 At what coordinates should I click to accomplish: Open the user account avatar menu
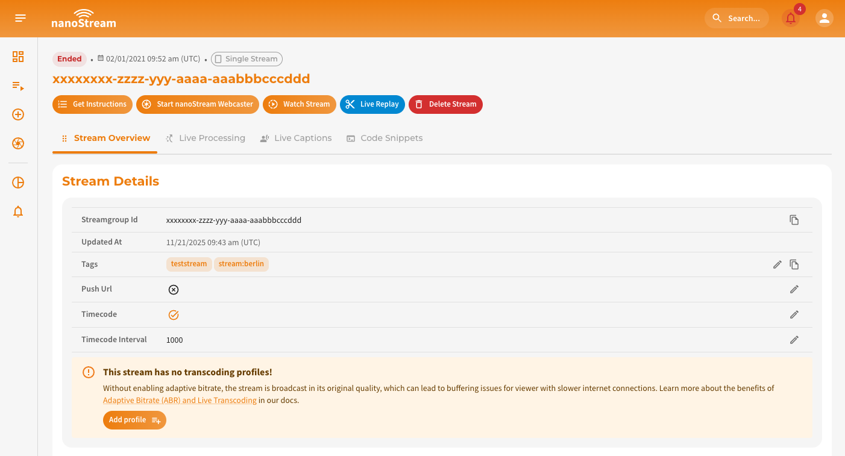point(824,18)
